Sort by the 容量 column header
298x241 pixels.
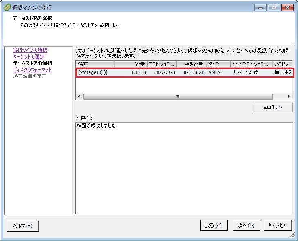(x=131, y=64)
